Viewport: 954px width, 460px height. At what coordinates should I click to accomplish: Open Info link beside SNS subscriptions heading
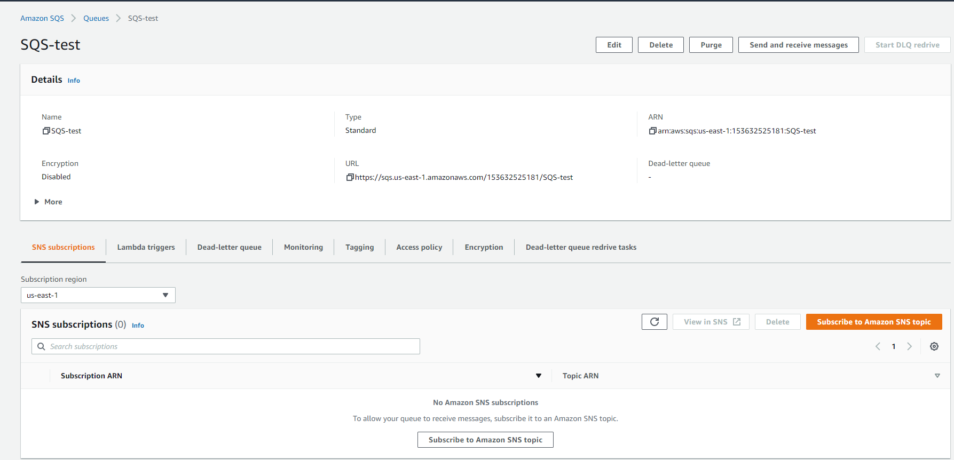pyautogui.click(x=138, y=326)
